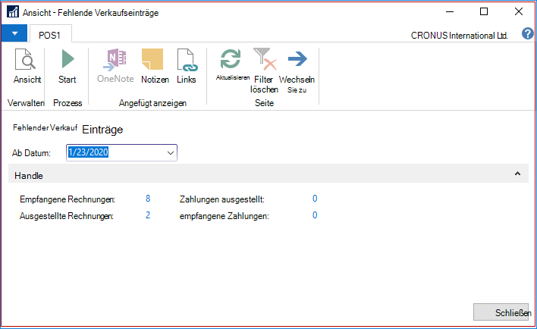Open the OneNote ribbon icon
The height and width of the screenshot is (329, 537).
tap(115, 60)
